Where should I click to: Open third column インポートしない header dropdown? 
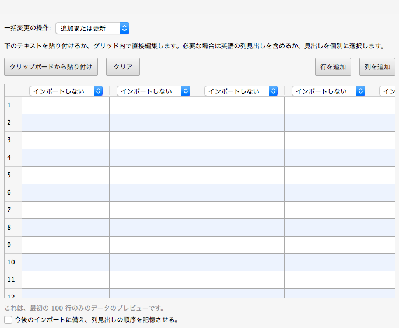[x=241, y=91]
